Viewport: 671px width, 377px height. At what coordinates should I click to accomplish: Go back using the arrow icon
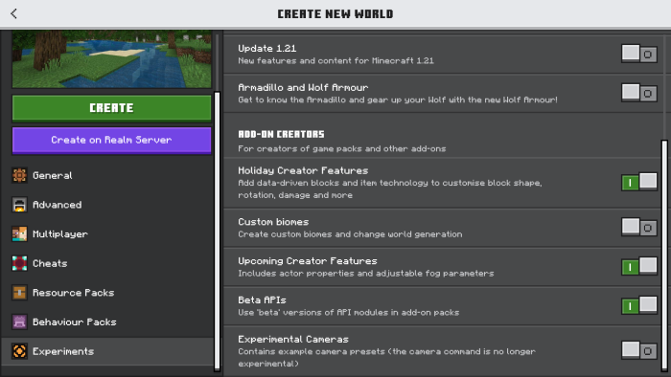(x=14, y=13)
